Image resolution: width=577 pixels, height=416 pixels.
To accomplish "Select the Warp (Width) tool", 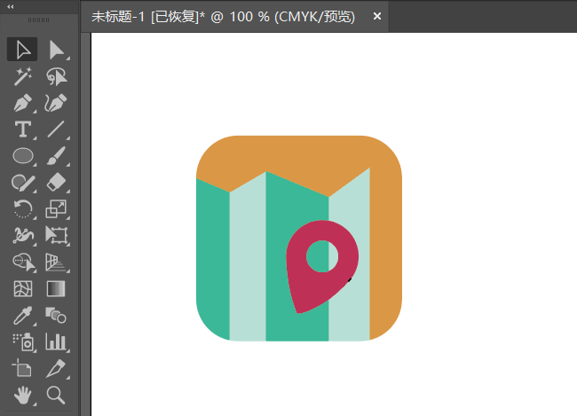I will click(x=22, y=235).
